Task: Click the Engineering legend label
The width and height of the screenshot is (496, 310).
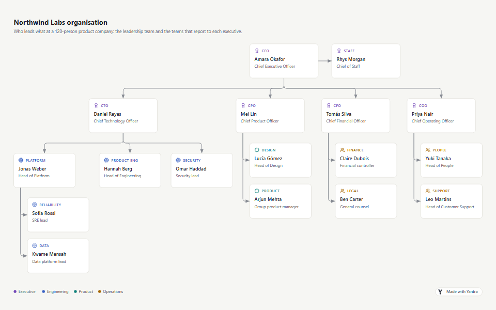Action: (x=57, y=291)
